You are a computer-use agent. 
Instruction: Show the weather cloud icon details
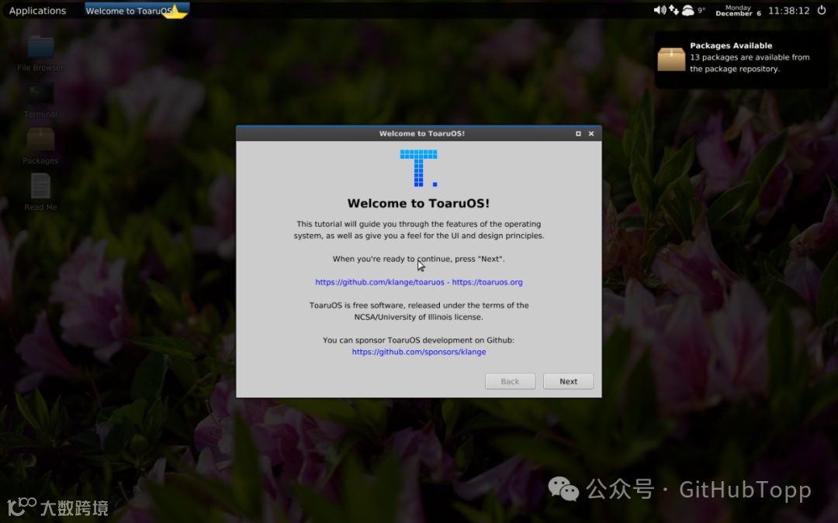tap(687, 10)
